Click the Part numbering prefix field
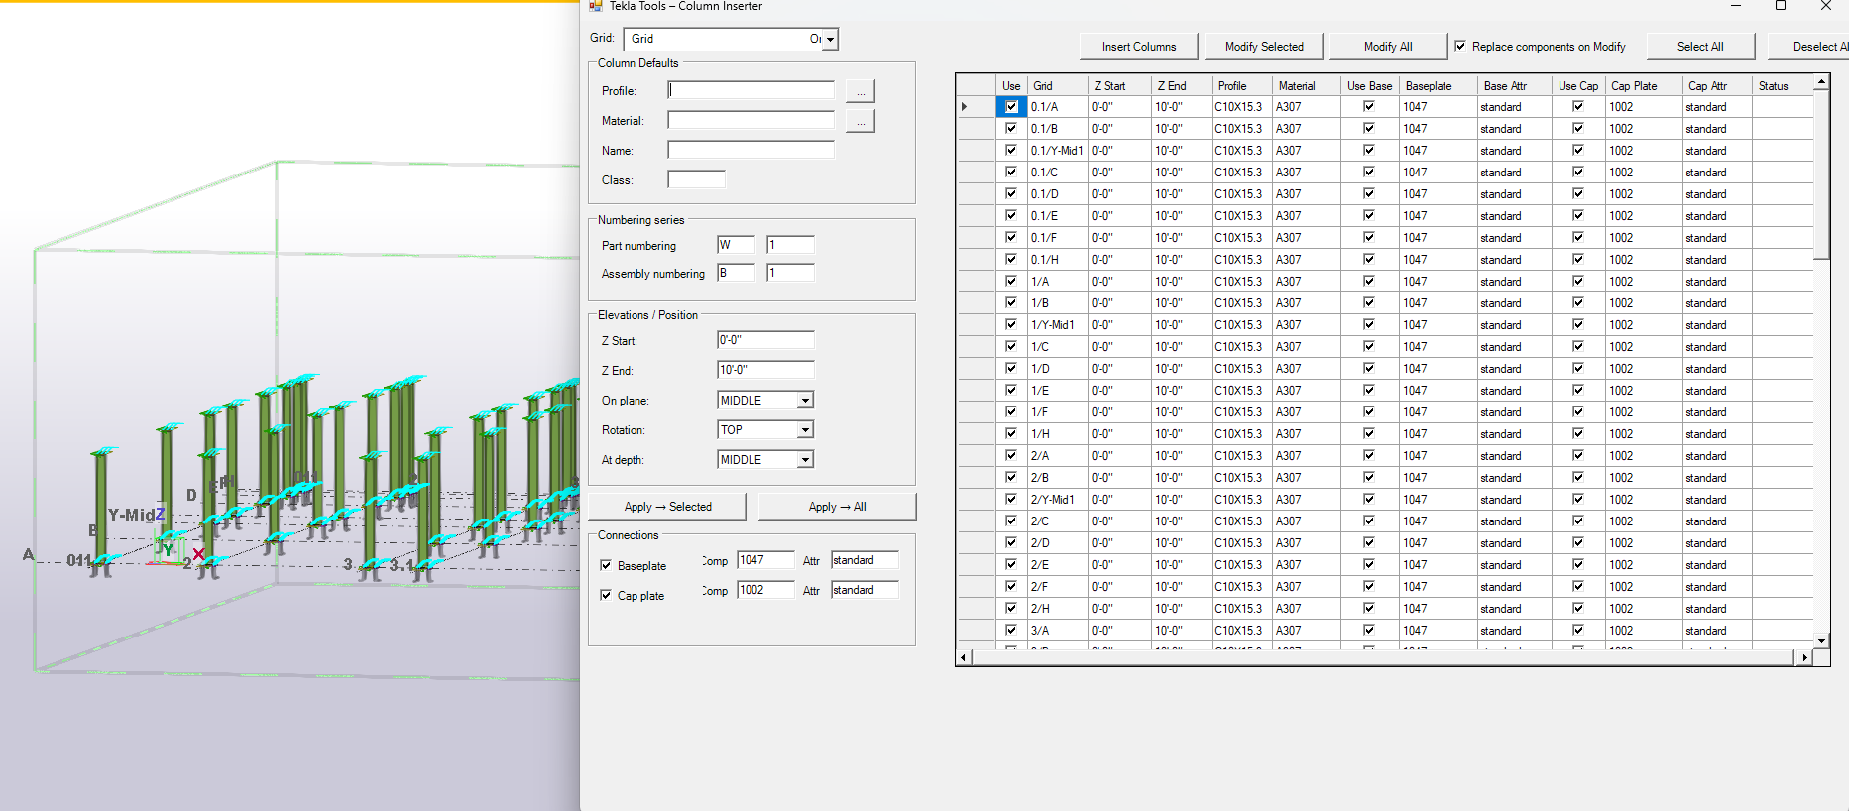This screenshot has height=811, width=1849. [x=736, y=245]
